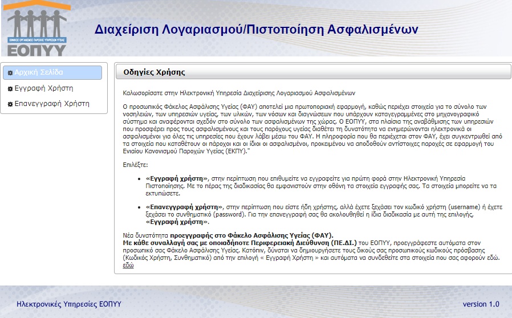This screenshot has height=318, width=512.
Task: Click the page title Διαχείριση Λογαριασμού/Πιστοποίηση Ασφαλισμένων
Action: [257, 29]
